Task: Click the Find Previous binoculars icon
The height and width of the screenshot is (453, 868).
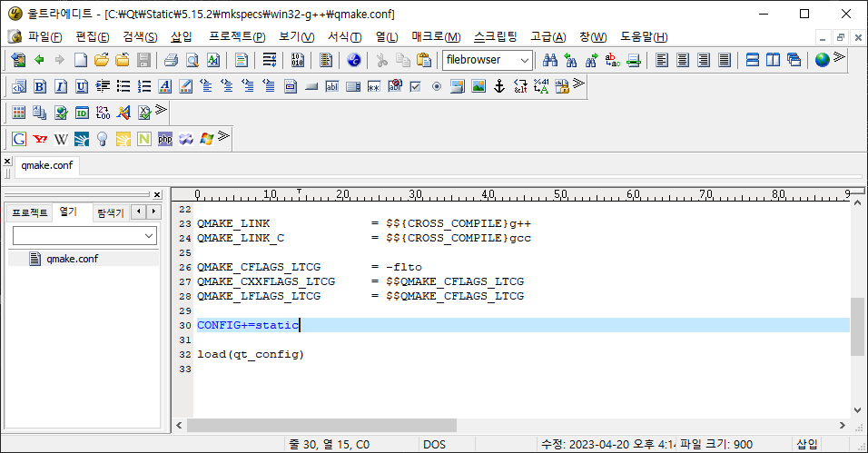Action: coord(571,60)
